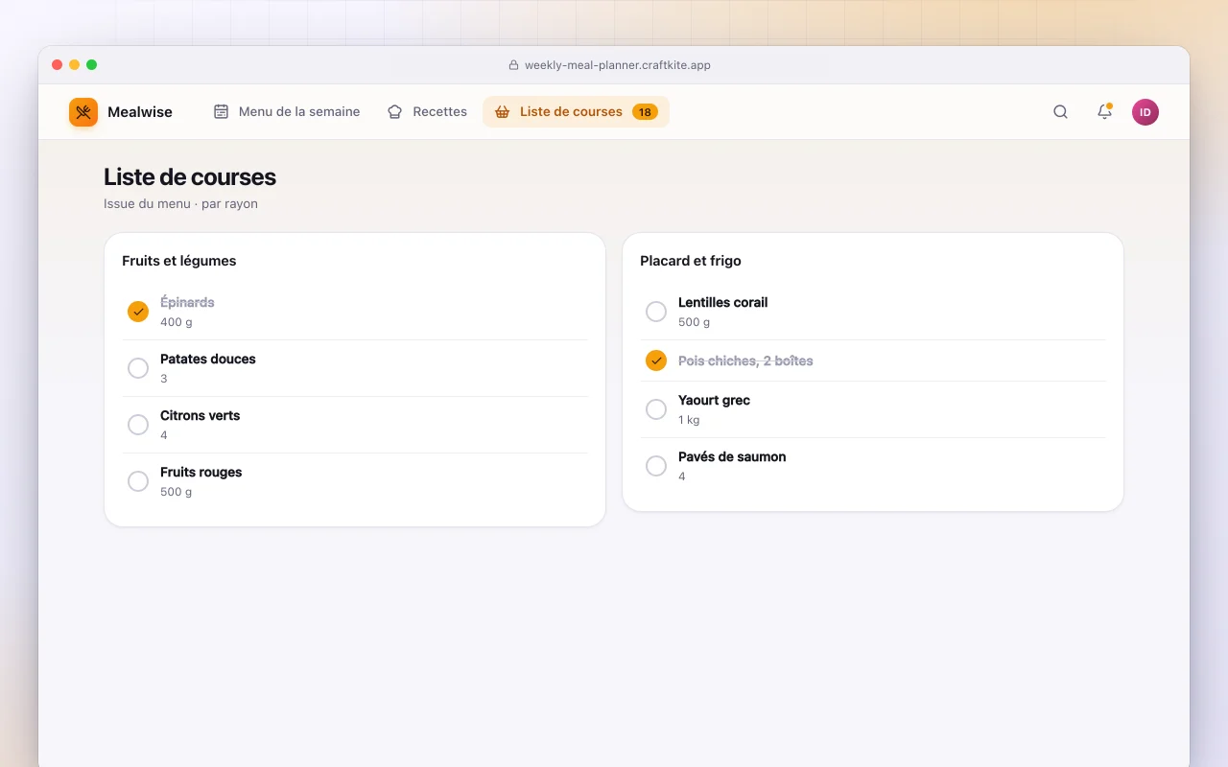Open the notifications bell icon
1228x767 pixels.
click(1104, 112)
